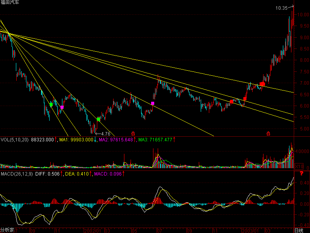
Task: Select the magenta square marker near 07
Action: click(x=153, y=103)
